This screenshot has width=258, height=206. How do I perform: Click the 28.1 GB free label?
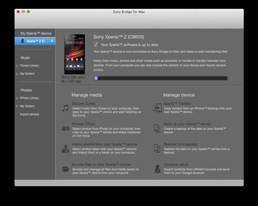click(71, 81)
